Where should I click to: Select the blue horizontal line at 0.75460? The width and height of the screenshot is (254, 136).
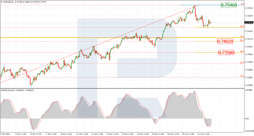(x=211, y=5)
